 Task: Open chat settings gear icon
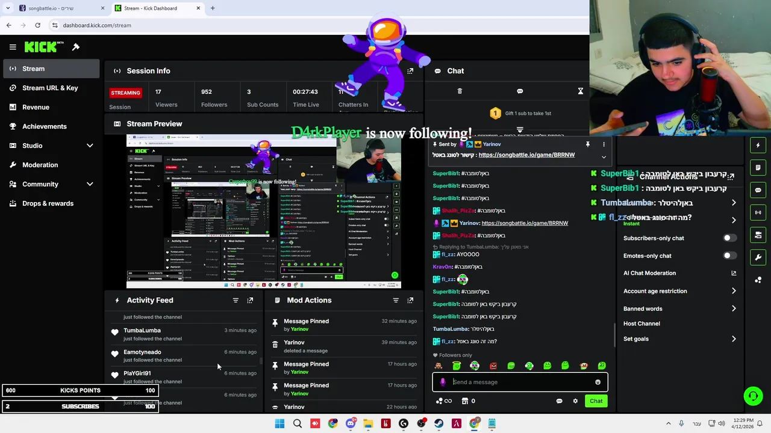click(x=575, y=401)
